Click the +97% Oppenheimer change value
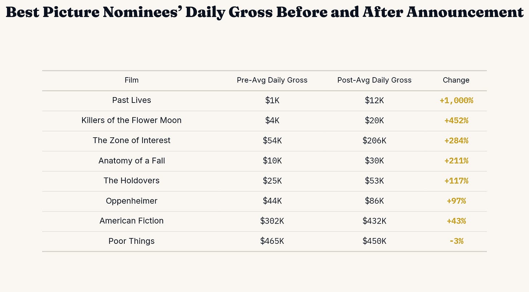Image resolution: width=529 pixels, height=292 pixels. [456, 201]
